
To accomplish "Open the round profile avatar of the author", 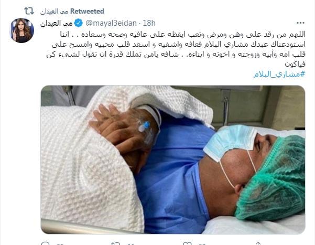I will coord(21,30).
